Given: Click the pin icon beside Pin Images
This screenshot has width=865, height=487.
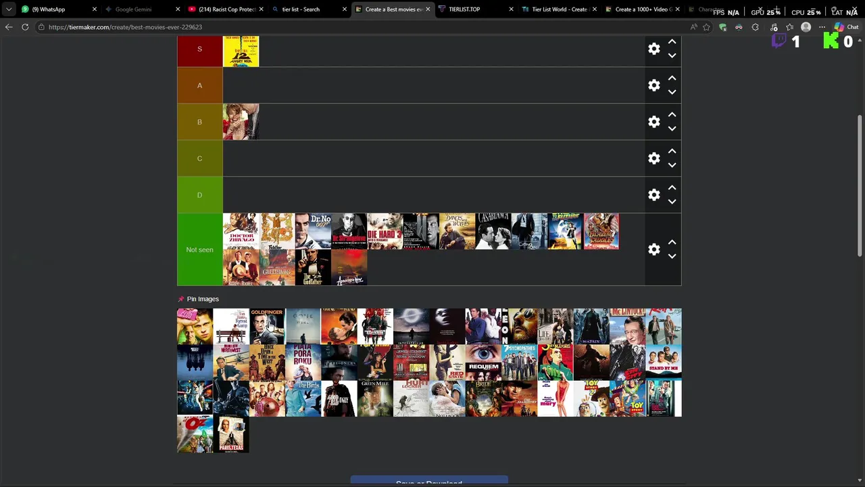Looking at the screenshot, I should (x=180, y=299).
